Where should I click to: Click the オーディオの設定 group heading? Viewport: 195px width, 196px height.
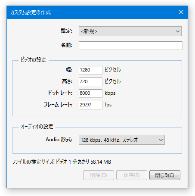(37, 127)
